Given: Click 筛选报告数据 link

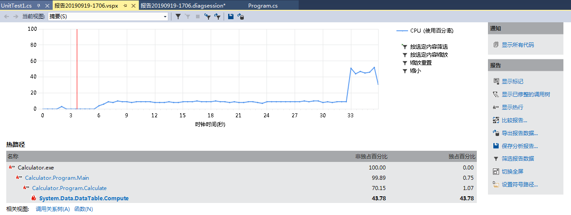Looking at the screenshot, I should 518,159.
